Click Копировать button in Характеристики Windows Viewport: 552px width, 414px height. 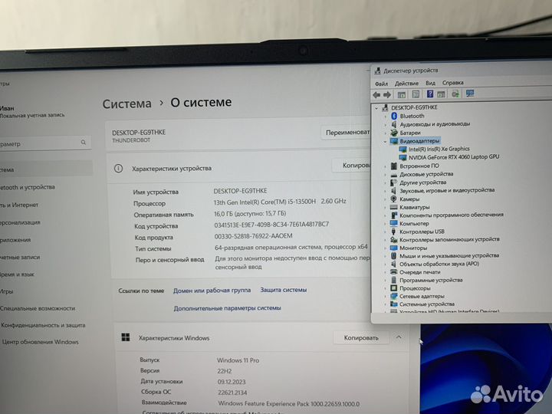pos(356,337)
